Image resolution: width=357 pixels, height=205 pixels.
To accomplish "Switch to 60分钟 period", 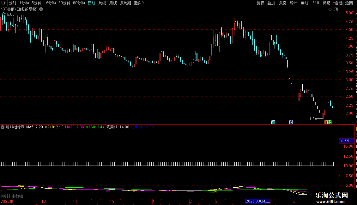I will [x=79, y=3].
